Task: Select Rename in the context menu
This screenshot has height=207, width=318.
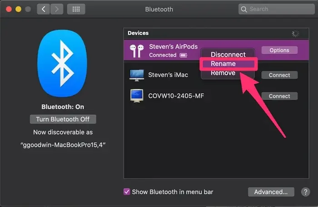Action: coord(224,64)
